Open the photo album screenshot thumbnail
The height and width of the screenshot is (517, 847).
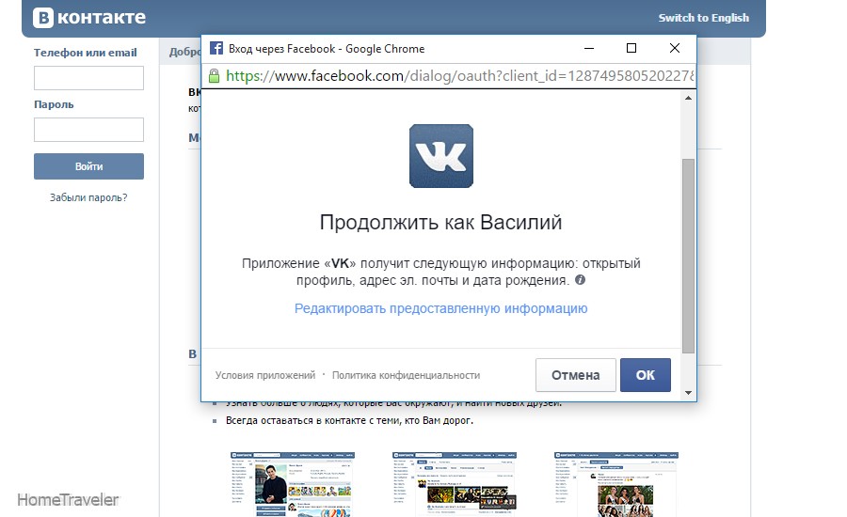pyautogui.click(x=616, y=484)
